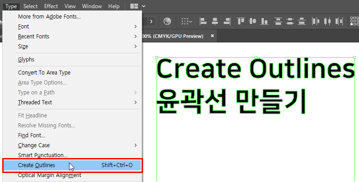Expand the Font submenu
The width and height of the screenshot is (359, 182).
pyautogui.click(x=77, y=27)
